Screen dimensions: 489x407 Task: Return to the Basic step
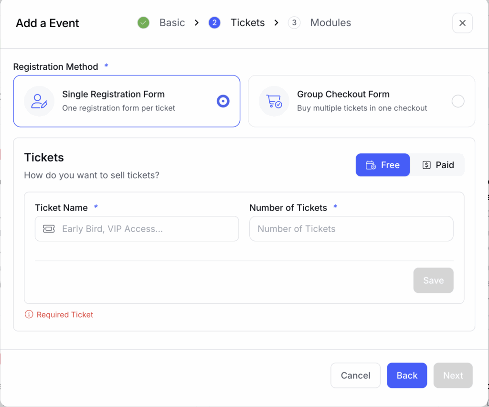(172, 22)
